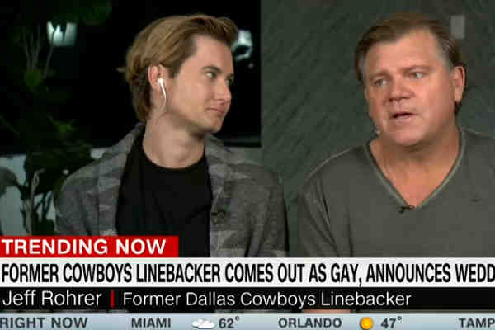Screen dimensions: 495x330
Task: Click the sun weather icon beside Orlando
Action: [366, 323]
